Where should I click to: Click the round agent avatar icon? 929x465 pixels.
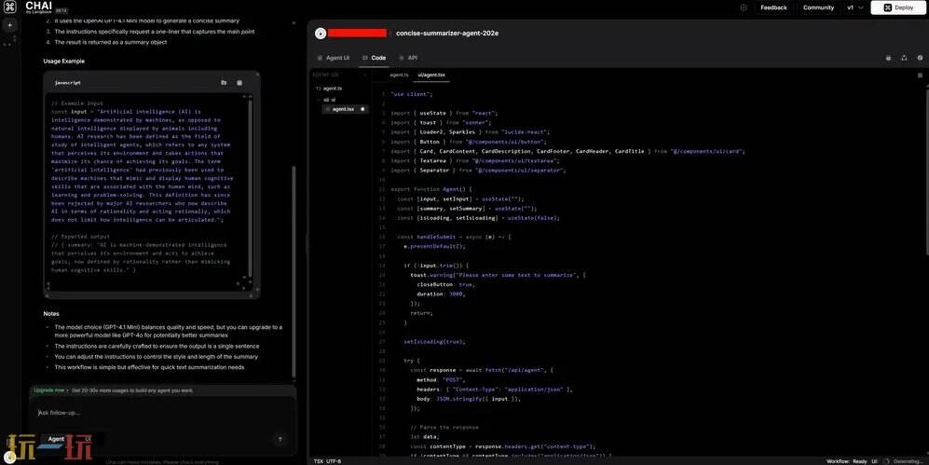(321, 34)
